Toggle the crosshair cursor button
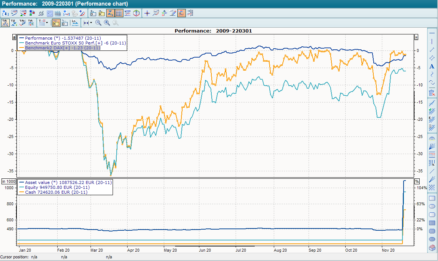Image resolution: width=438 pixels, height=261 pixels. click(x=147, y=13)
